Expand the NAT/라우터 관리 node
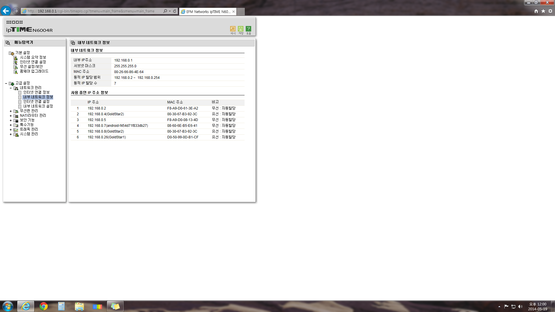 pyautogui.click(x=11, y=116)
